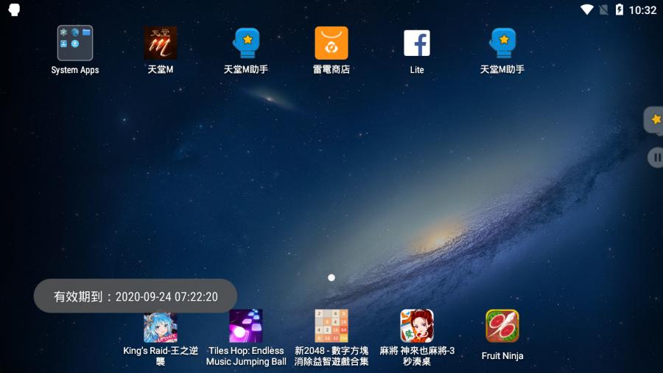This screenshot has width=663, height=373.
Task: Open the 雷電商店 store app
Action: 331,43
